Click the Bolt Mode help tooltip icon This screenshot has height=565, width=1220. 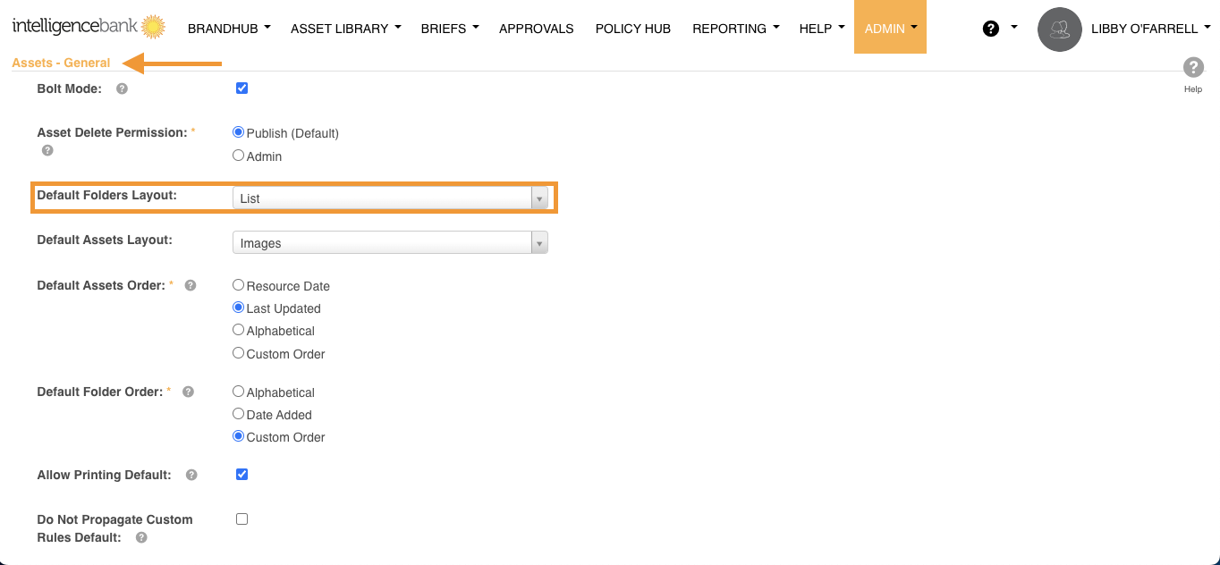(122, 89)
